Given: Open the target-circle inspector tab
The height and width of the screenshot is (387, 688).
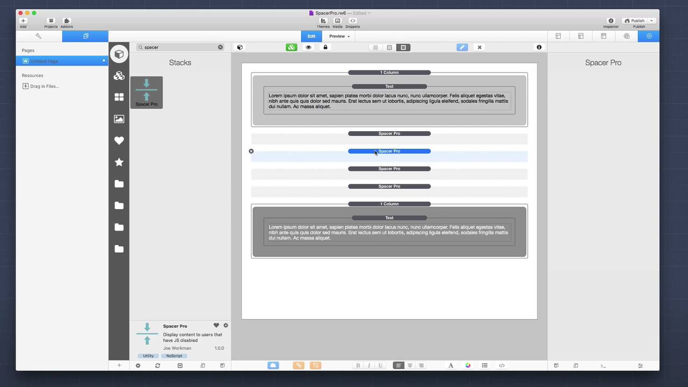Looking at the screenshot, I should click(x=626, y=36).
